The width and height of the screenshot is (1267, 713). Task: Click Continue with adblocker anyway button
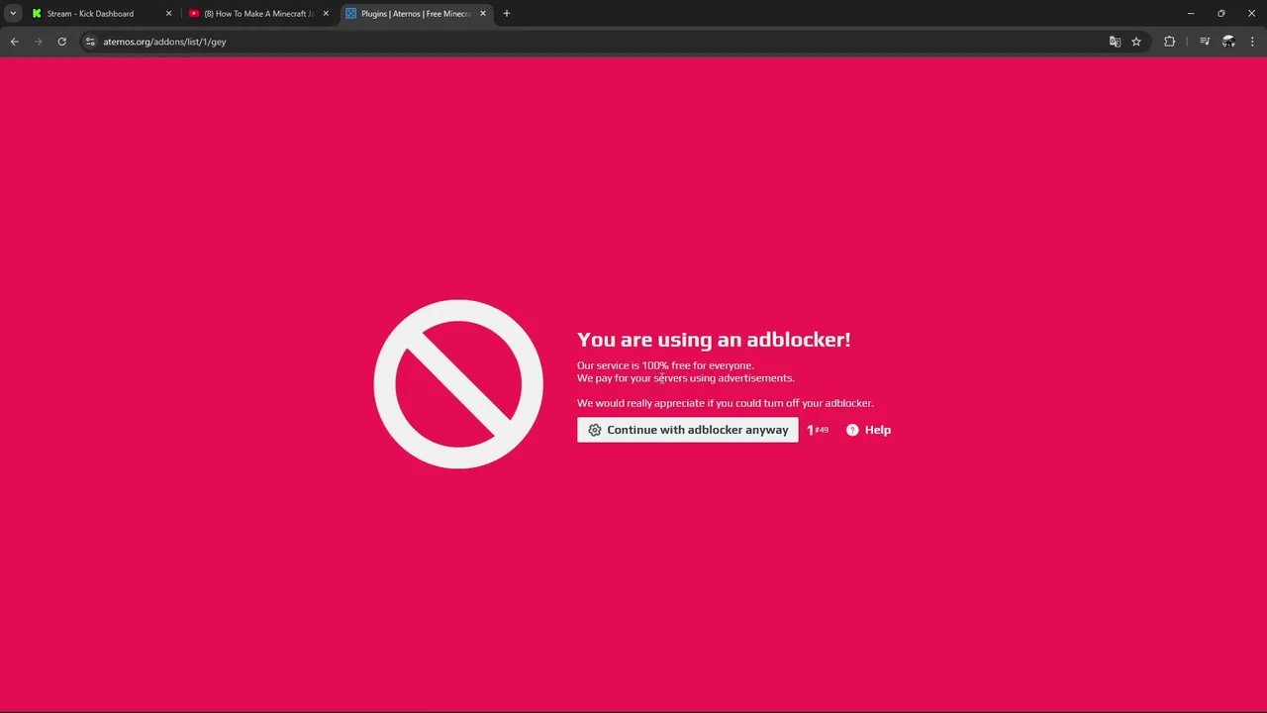tap(687, 430)
